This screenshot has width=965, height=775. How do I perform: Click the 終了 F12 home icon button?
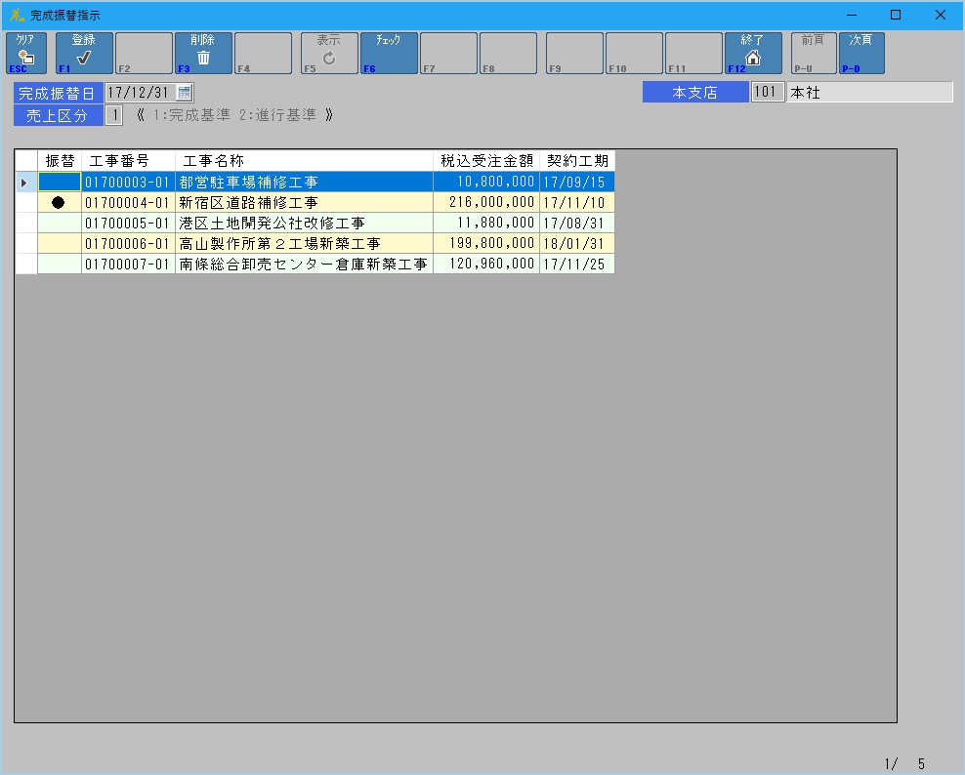coord(752,54)
